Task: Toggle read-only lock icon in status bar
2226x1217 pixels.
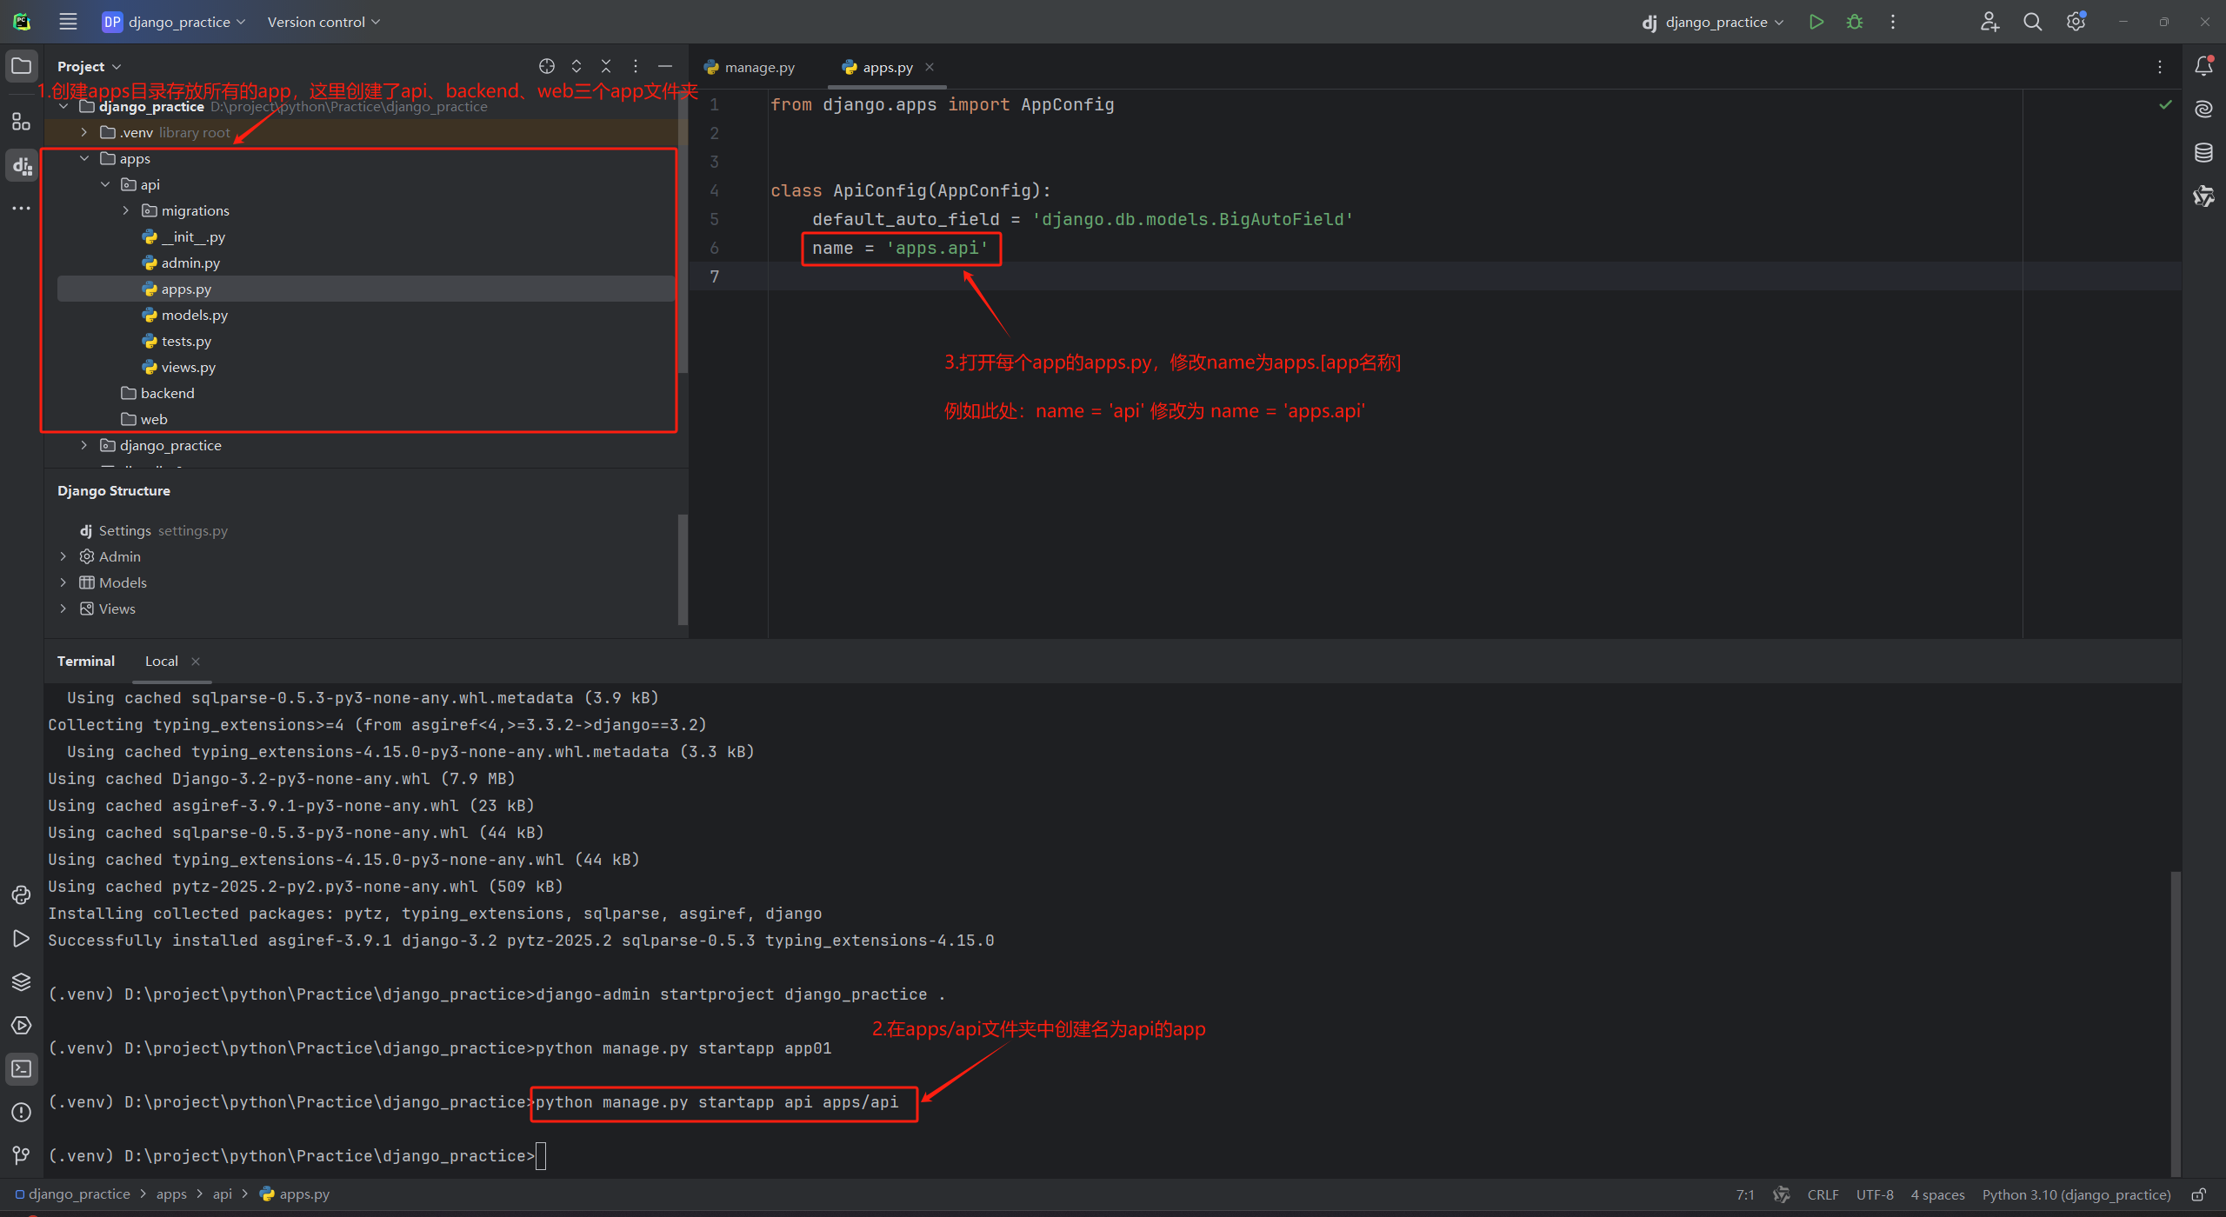Action: pos(2199,1194)
